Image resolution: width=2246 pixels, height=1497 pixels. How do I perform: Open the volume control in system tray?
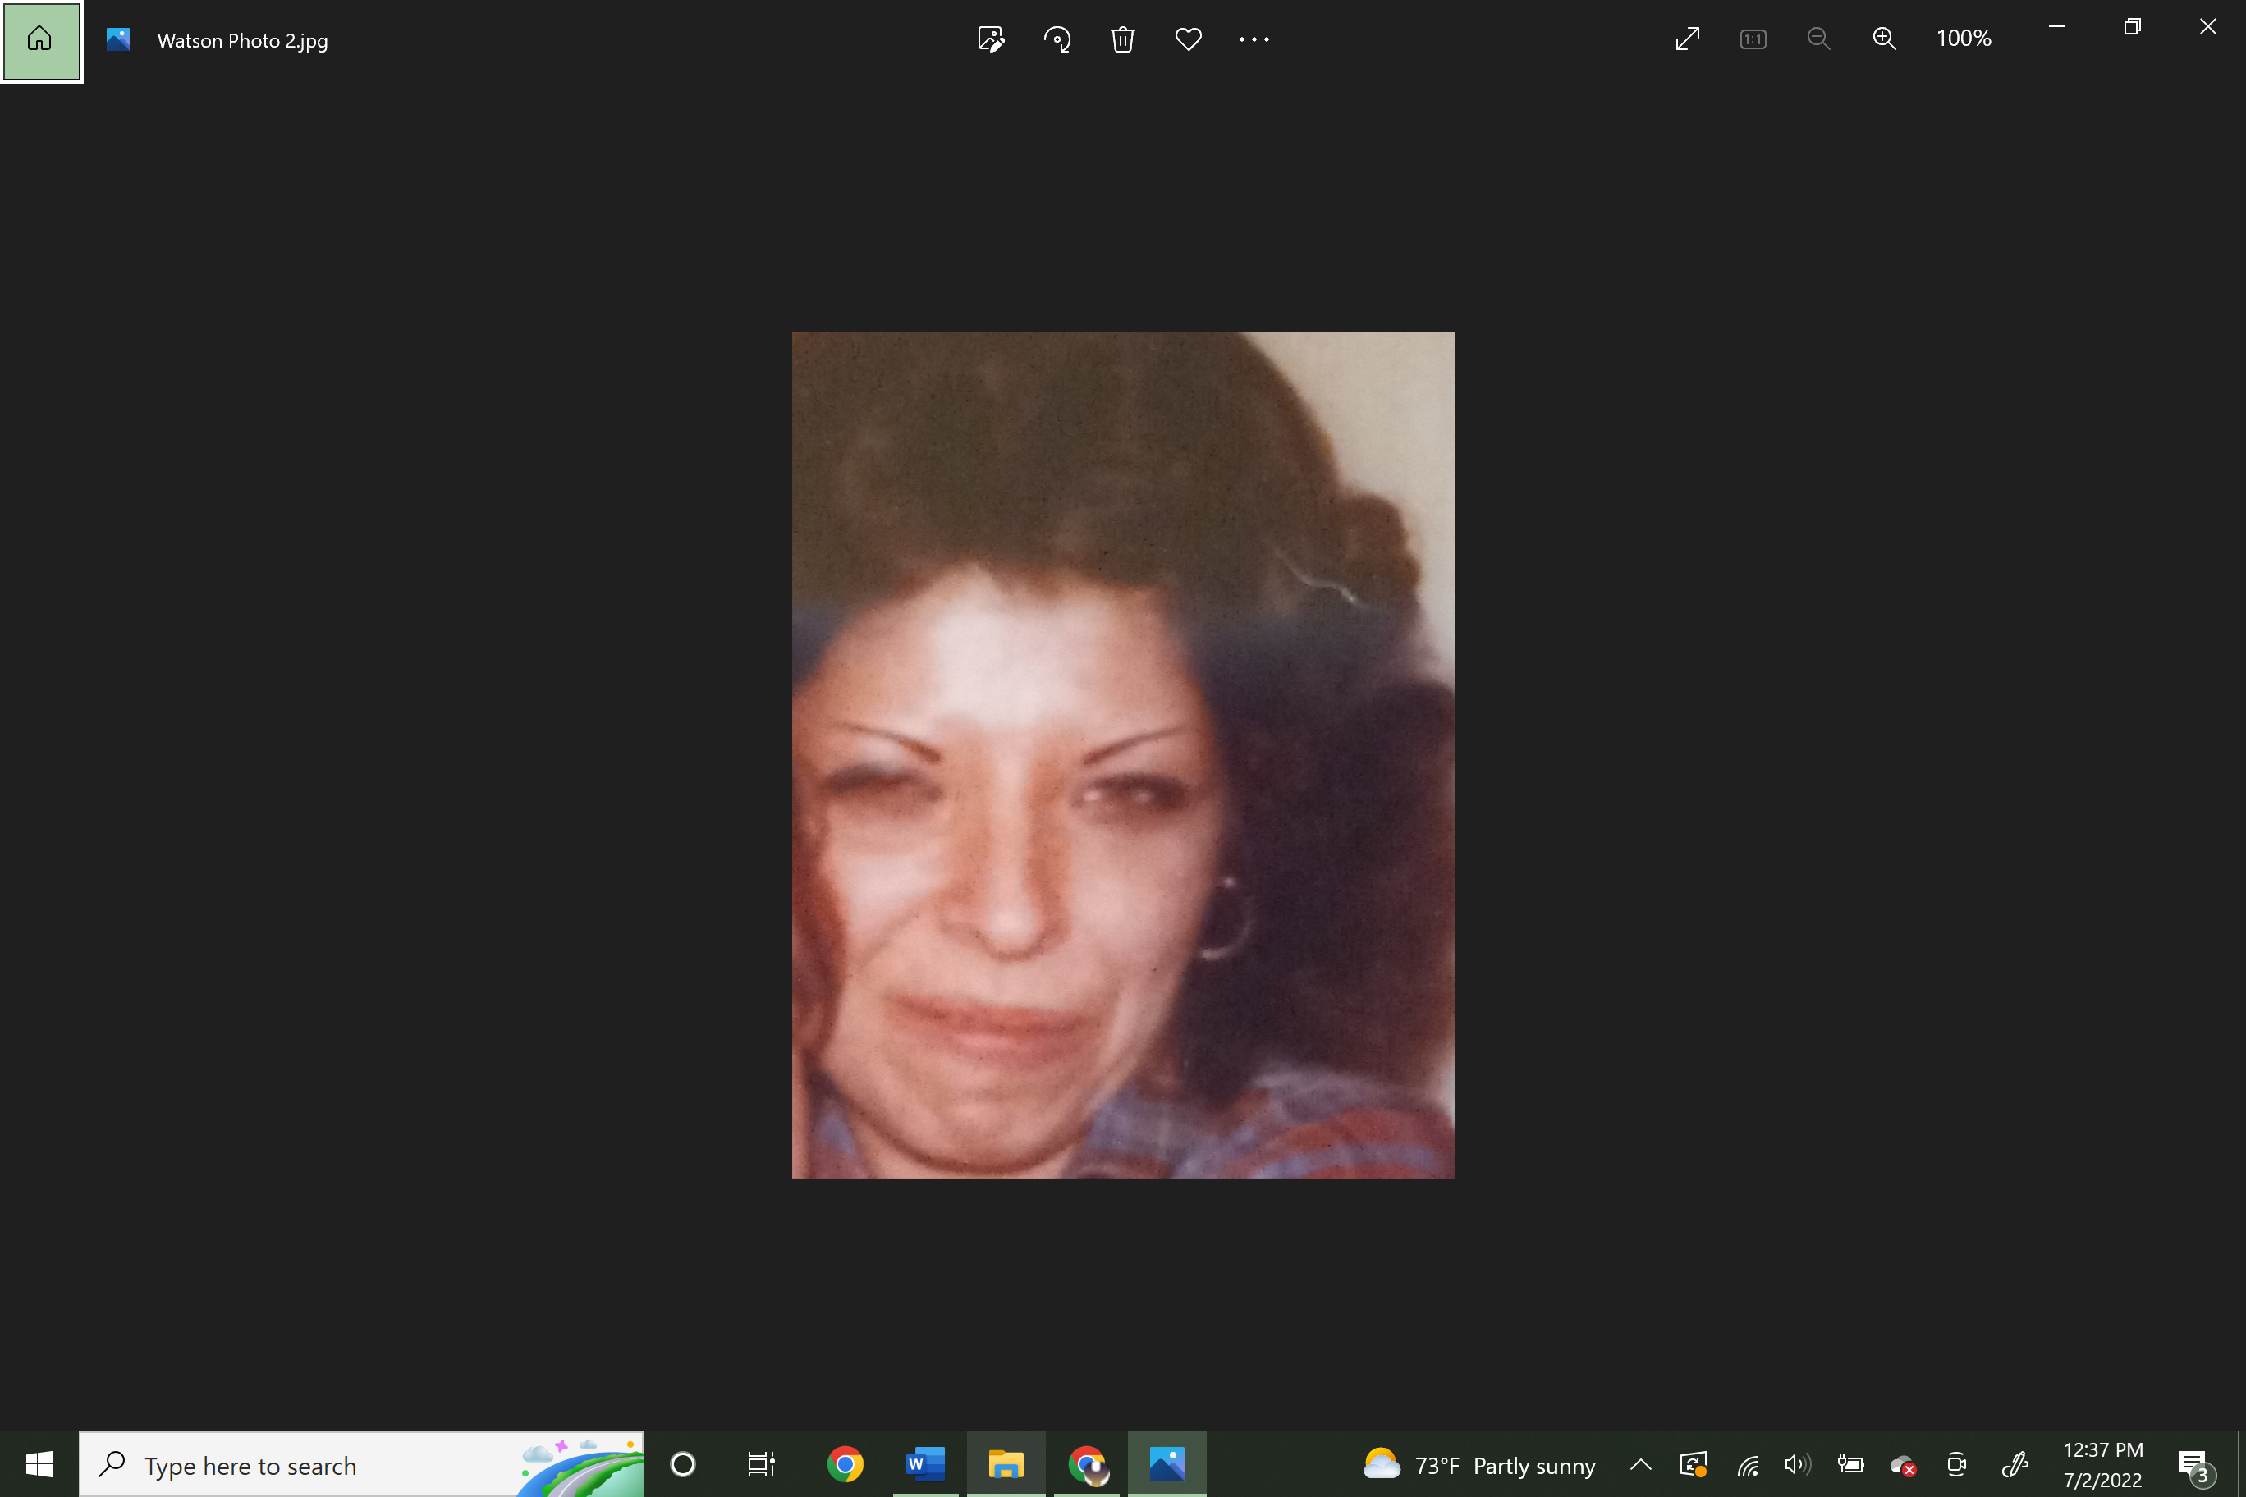pos(1797,1464)
